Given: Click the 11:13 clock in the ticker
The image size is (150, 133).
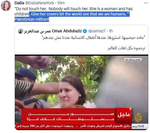Looking at the screenshot, I should pos(141,126).
